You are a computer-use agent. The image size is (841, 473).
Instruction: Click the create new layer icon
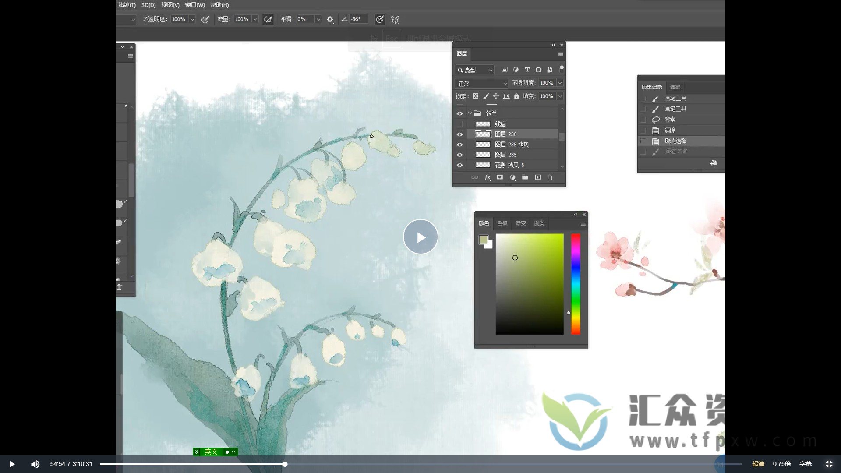click(537, 177)
